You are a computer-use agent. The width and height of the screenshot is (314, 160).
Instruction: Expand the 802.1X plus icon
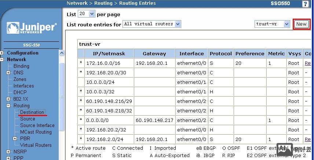(x=8, y=99)
